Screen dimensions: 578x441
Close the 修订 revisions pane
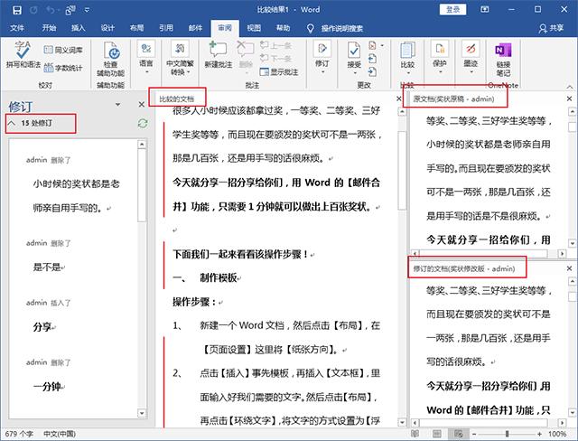pyautogui.click(x=142, y=105)
